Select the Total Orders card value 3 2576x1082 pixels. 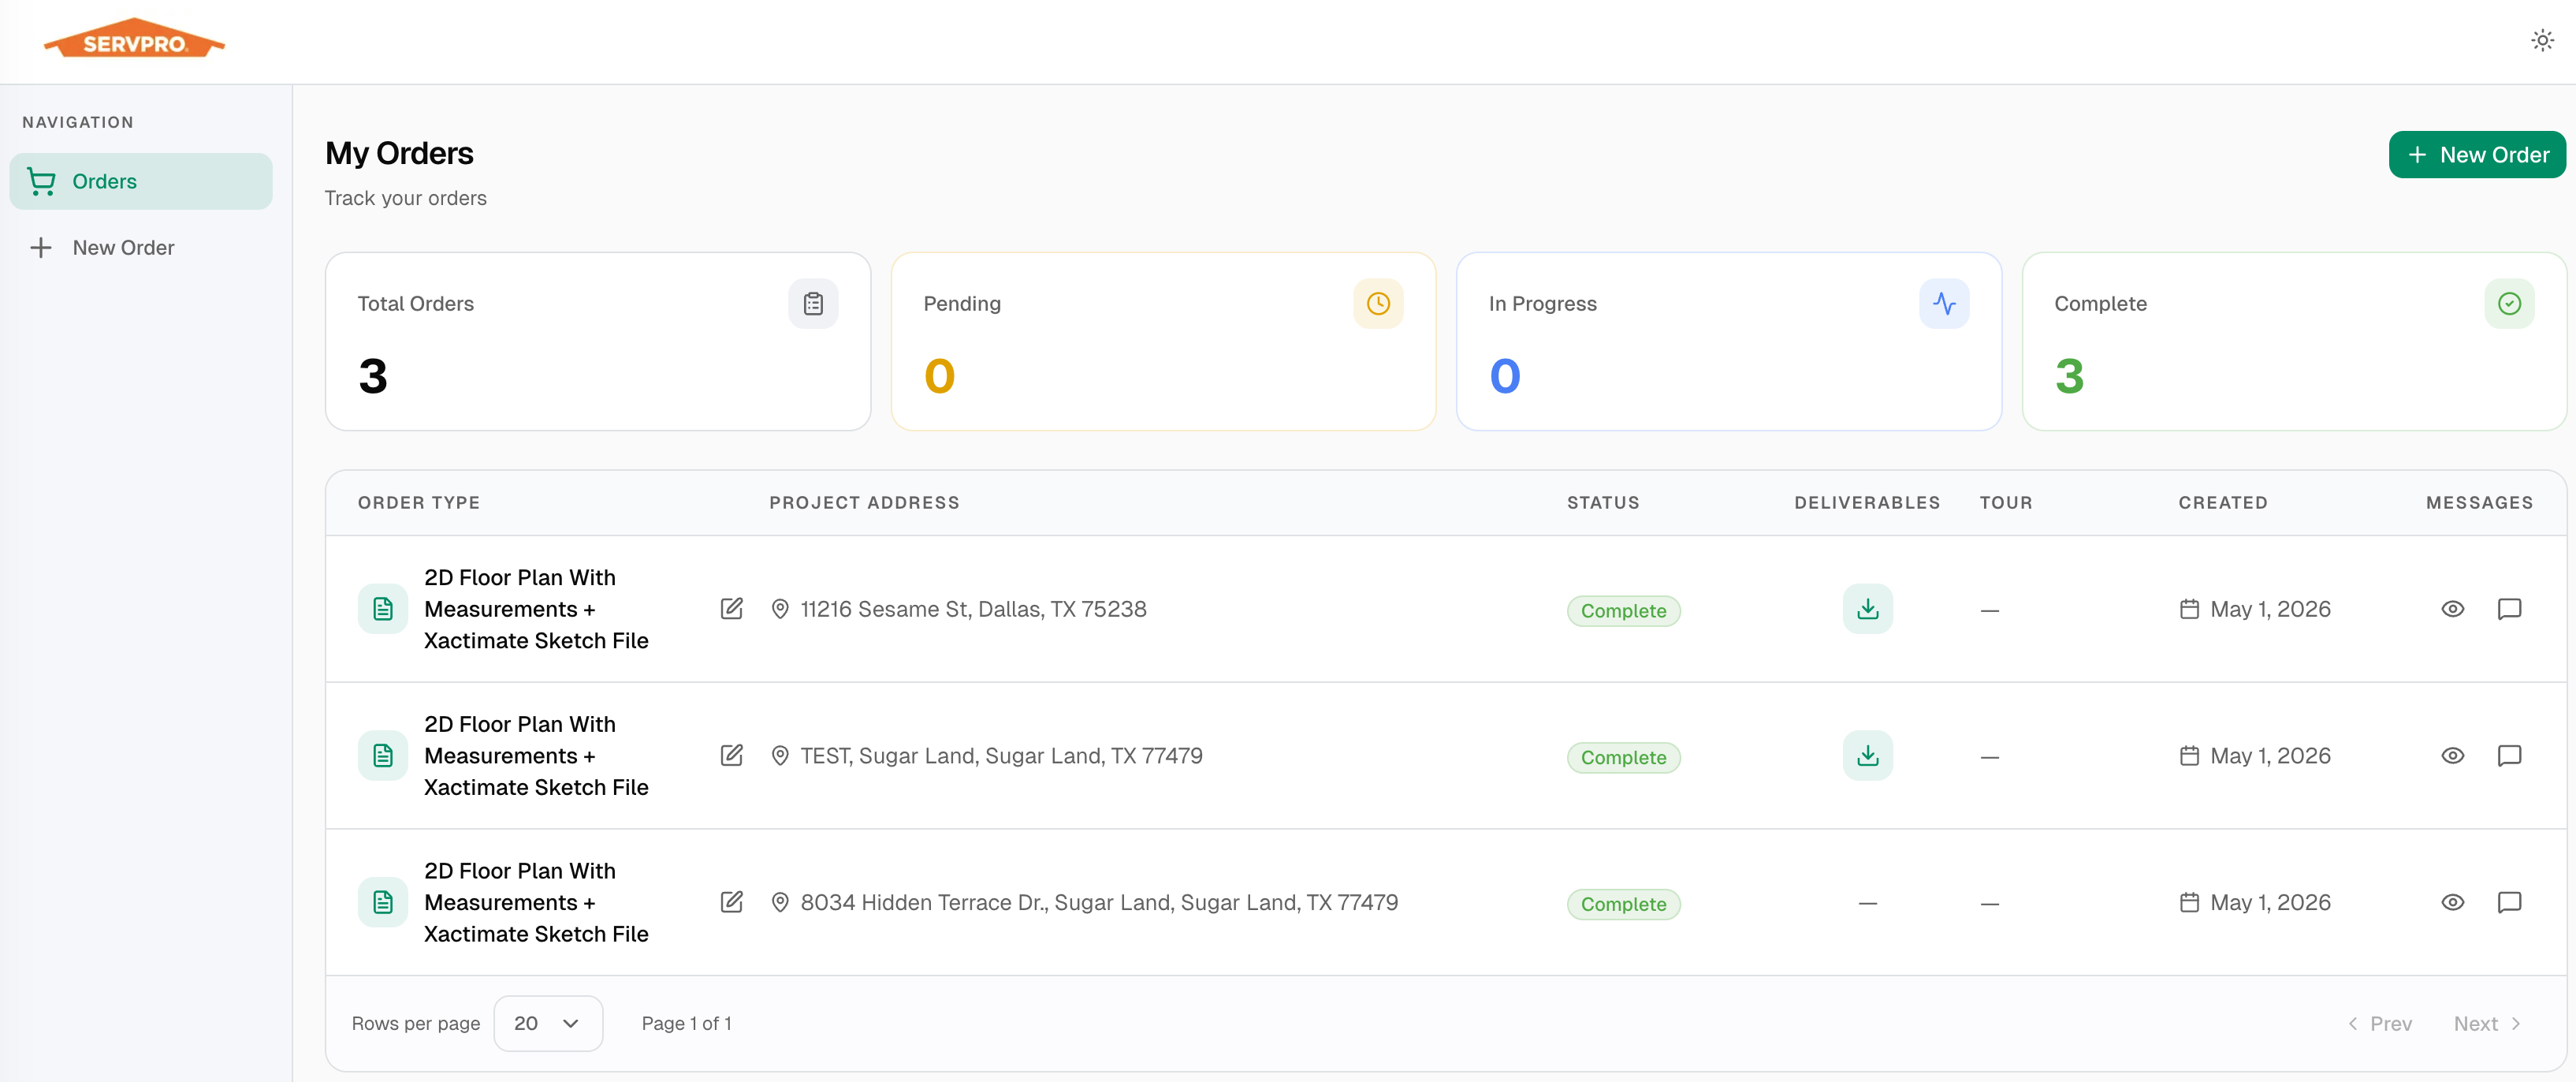(373, 376)
